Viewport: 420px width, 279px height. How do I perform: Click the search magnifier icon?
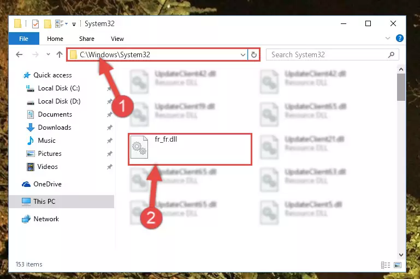pyautogui.click(x=392, y=55)
